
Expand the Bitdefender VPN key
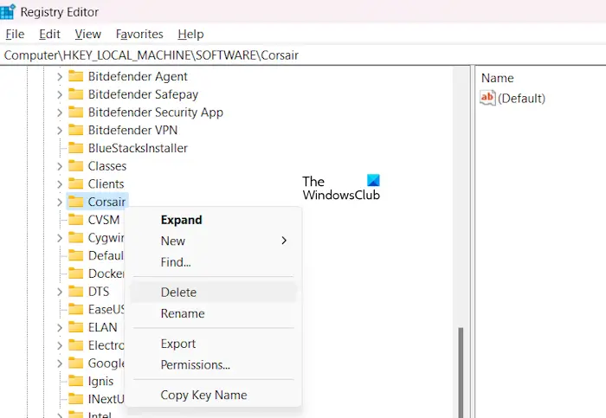click(x=59, y=130)
